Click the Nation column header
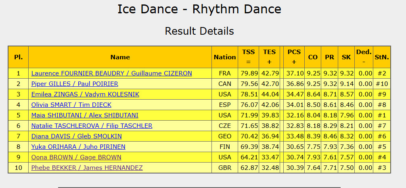 pos(225,57)
